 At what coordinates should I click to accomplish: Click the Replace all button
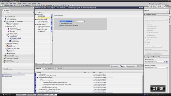tap(157, 54)
